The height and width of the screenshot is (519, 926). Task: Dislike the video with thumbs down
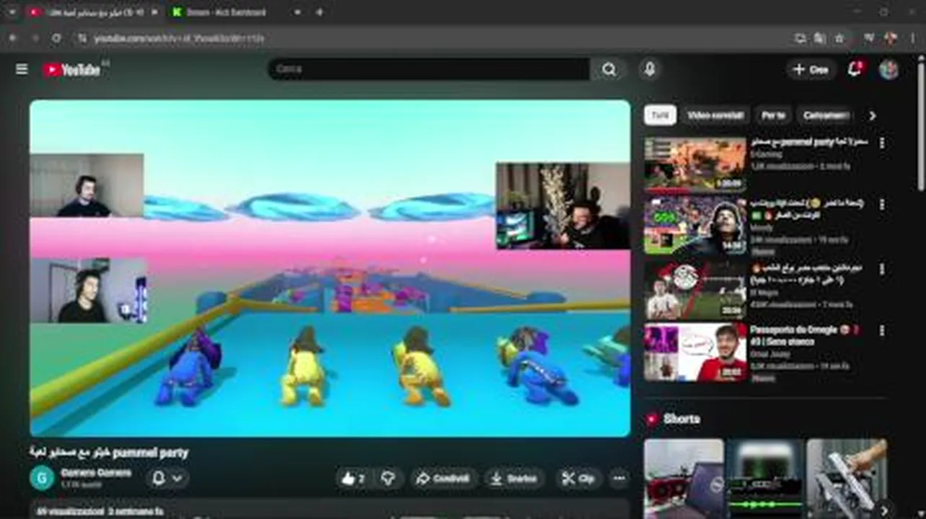click(388, 479)
